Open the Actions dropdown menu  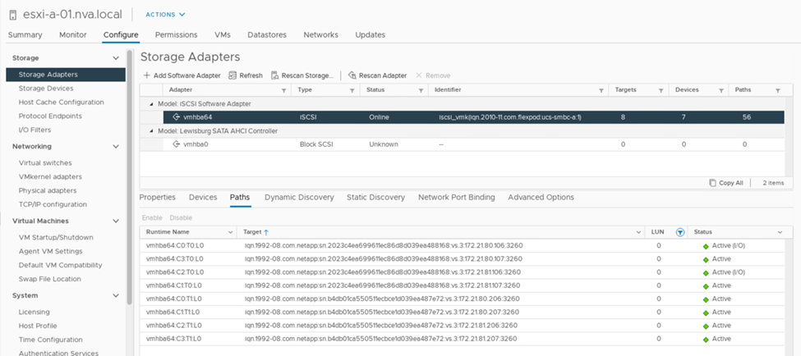[165, 14]
